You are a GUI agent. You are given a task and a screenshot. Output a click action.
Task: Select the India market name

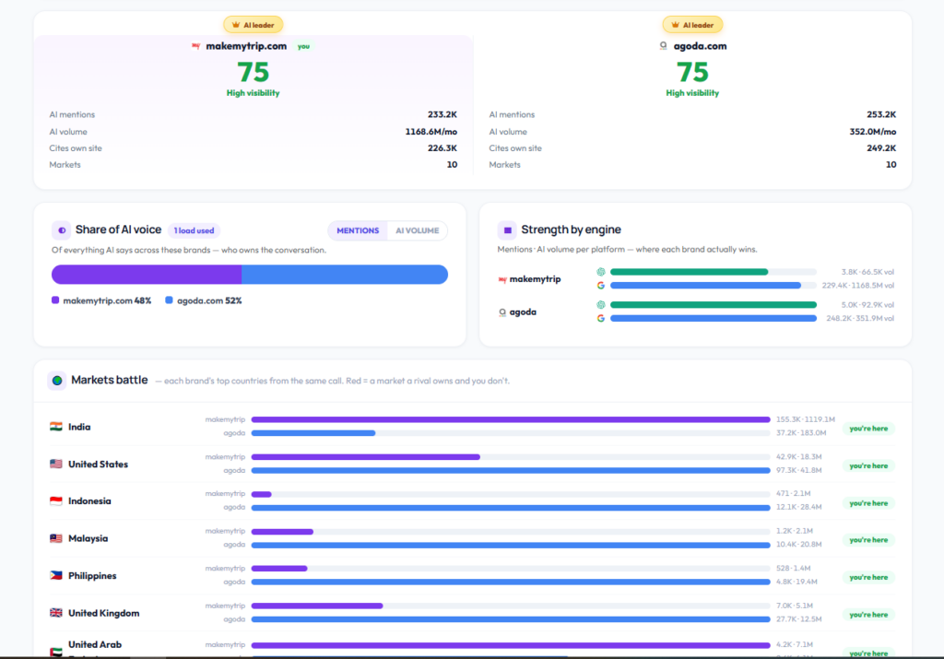[79, 427]
